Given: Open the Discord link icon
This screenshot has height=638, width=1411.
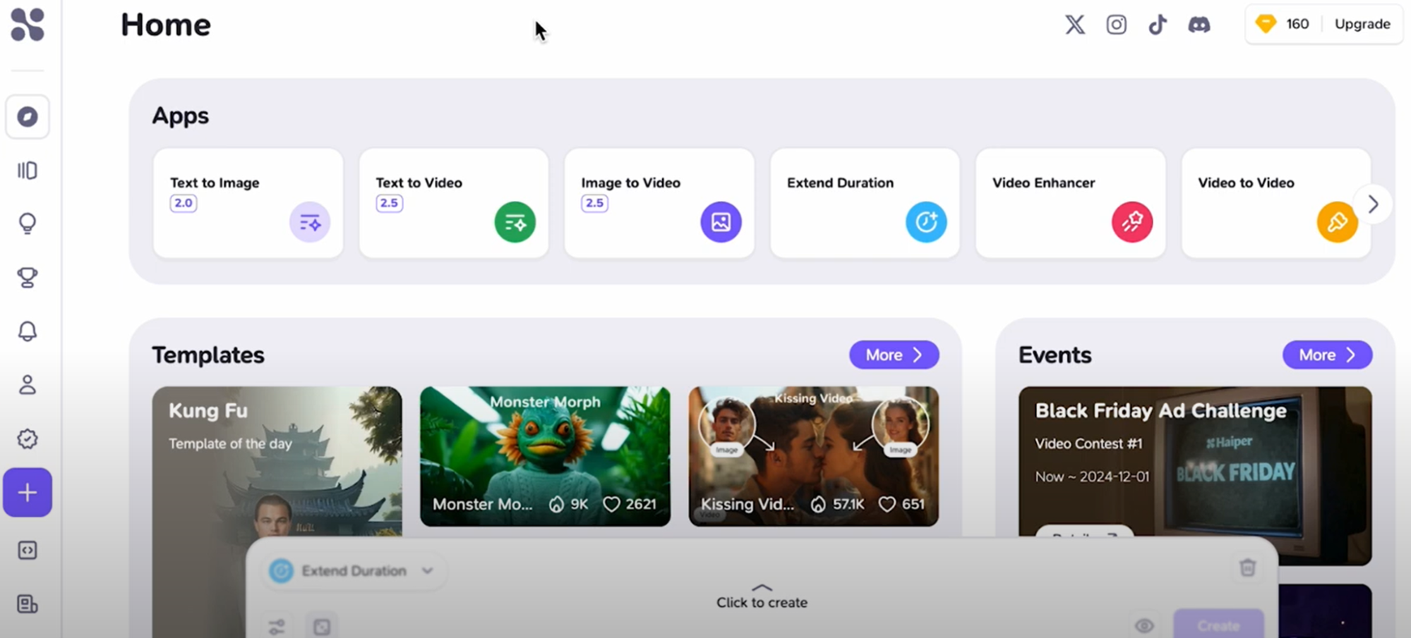Looking at the screenshot, I should [x=1199, y=25].
